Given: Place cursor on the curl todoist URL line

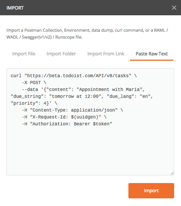Looking at the screenshot, I should coord(74,76).
